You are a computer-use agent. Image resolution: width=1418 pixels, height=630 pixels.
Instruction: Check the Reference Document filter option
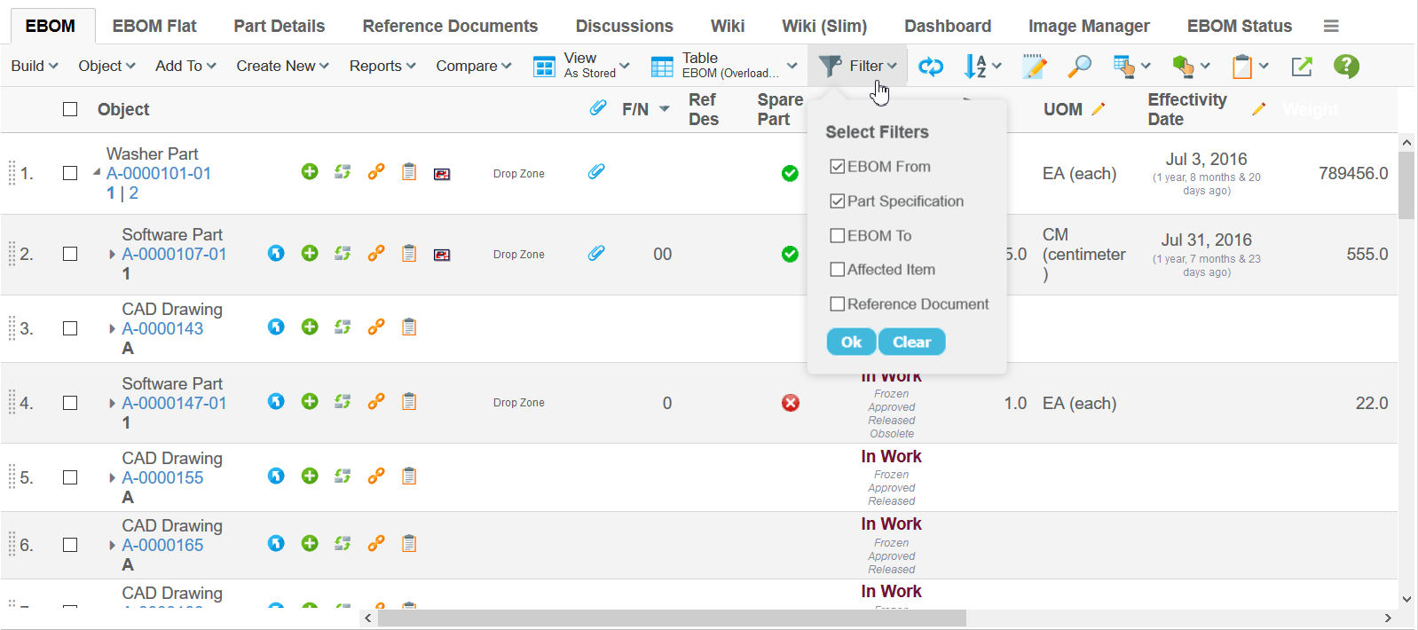tap(837, 304)
